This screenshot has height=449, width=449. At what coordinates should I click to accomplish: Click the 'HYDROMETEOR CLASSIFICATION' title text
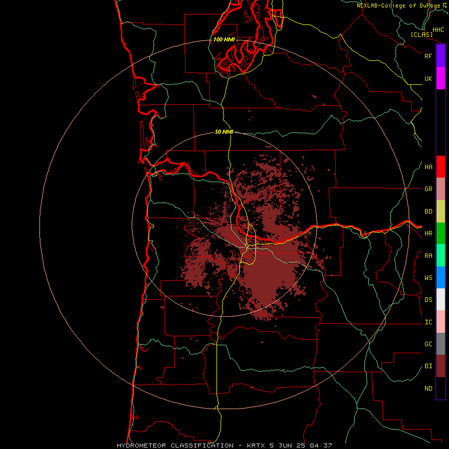pyautogui.click(x=175, y=446)
